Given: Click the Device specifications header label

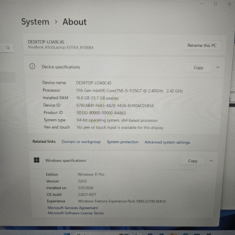Looking at the screenshot, I should click(x=61, y=67).
